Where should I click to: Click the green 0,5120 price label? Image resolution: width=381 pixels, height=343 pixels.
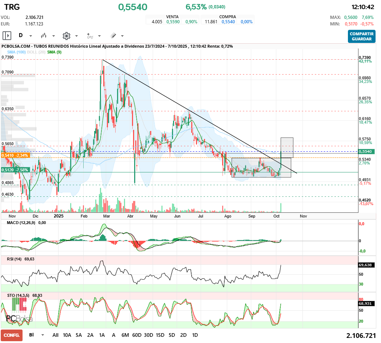coord(15,170)
